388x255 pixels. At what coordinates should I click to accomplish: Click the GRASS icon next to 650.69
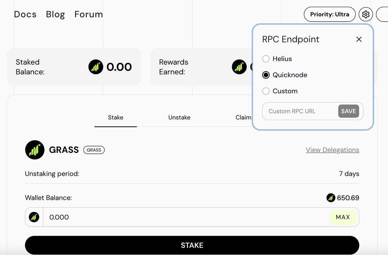pos(331,197)
